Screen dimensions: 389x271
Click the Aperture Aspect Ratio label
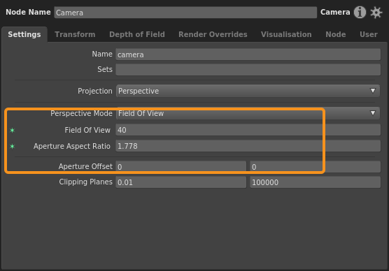(72, 146)
